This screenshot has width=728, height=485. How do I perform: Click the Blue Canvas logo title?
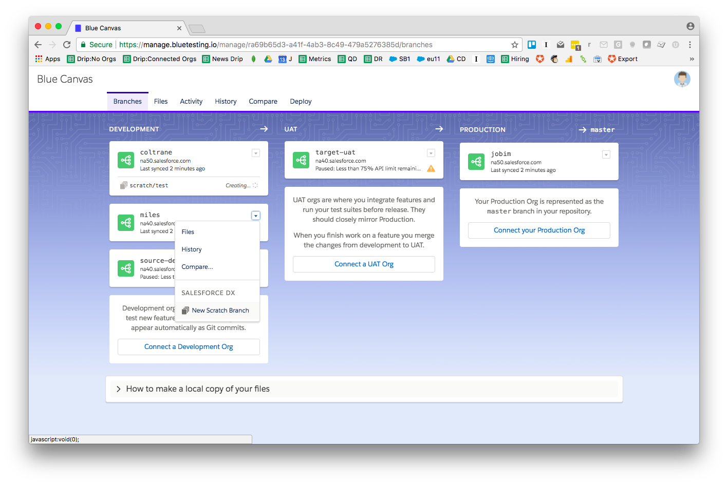65,79
